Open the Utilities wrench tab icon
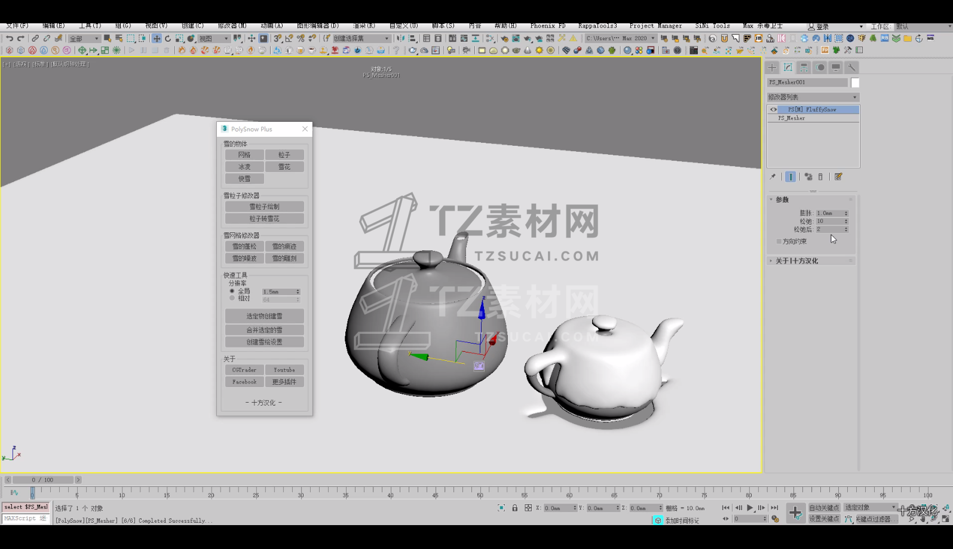This screenshot has width=953, height=549. pyautogui.click(x=851, y=68)
